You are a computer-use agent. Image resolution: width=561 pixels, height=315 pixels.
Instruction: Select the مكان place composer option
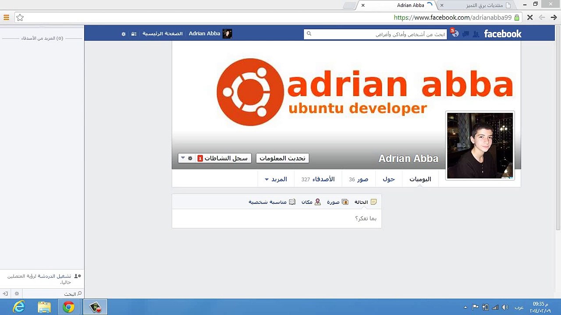click(311, 202)
